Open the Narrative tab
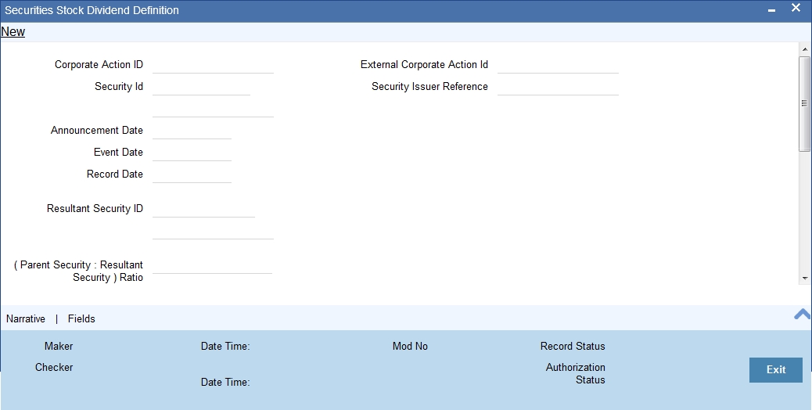This screenshot has height=410, width=812. pos(26,319)
